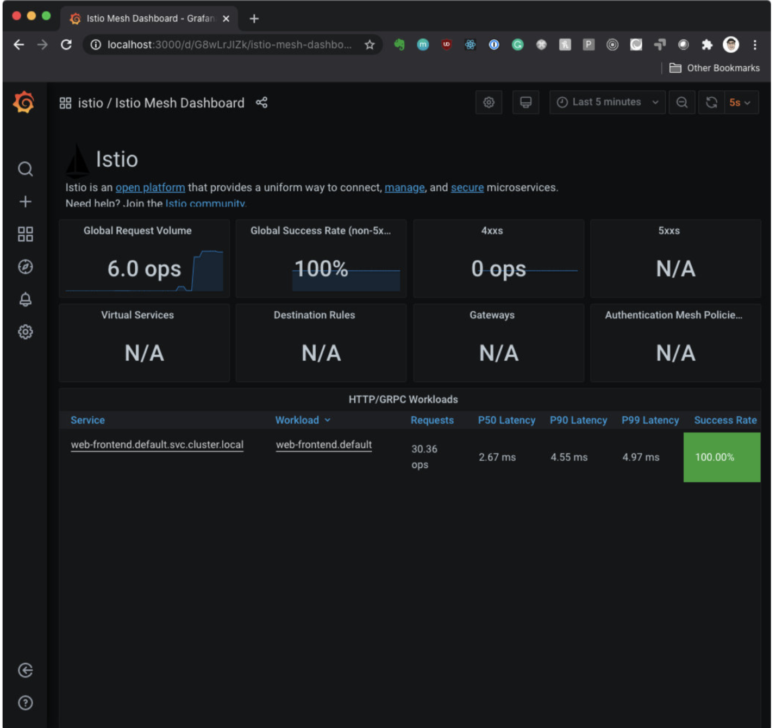Reload the browser page
The image size is (776, 728).
tap(66, 45)
